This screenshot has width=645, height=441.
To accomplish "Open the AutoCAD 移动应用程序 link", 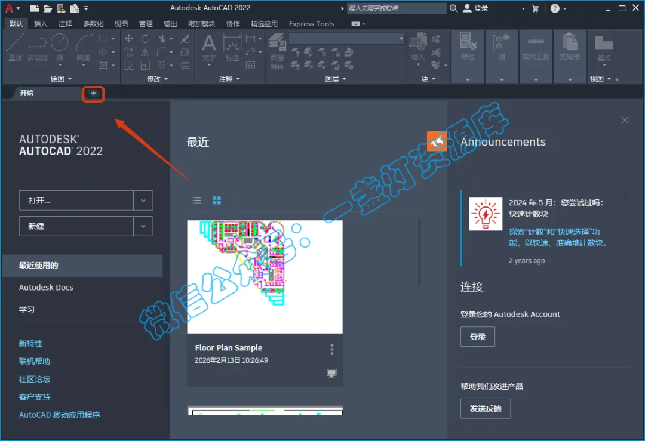I will click(60, 415).
